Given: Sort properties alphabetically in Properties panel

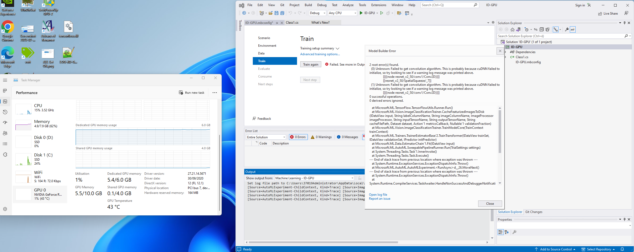Looking at the screenshot, I should tap(506, 232).
